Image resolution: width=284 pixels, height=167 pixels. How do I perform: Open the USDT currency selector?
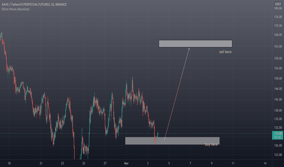pyautogui.click(x=278, y=4)
